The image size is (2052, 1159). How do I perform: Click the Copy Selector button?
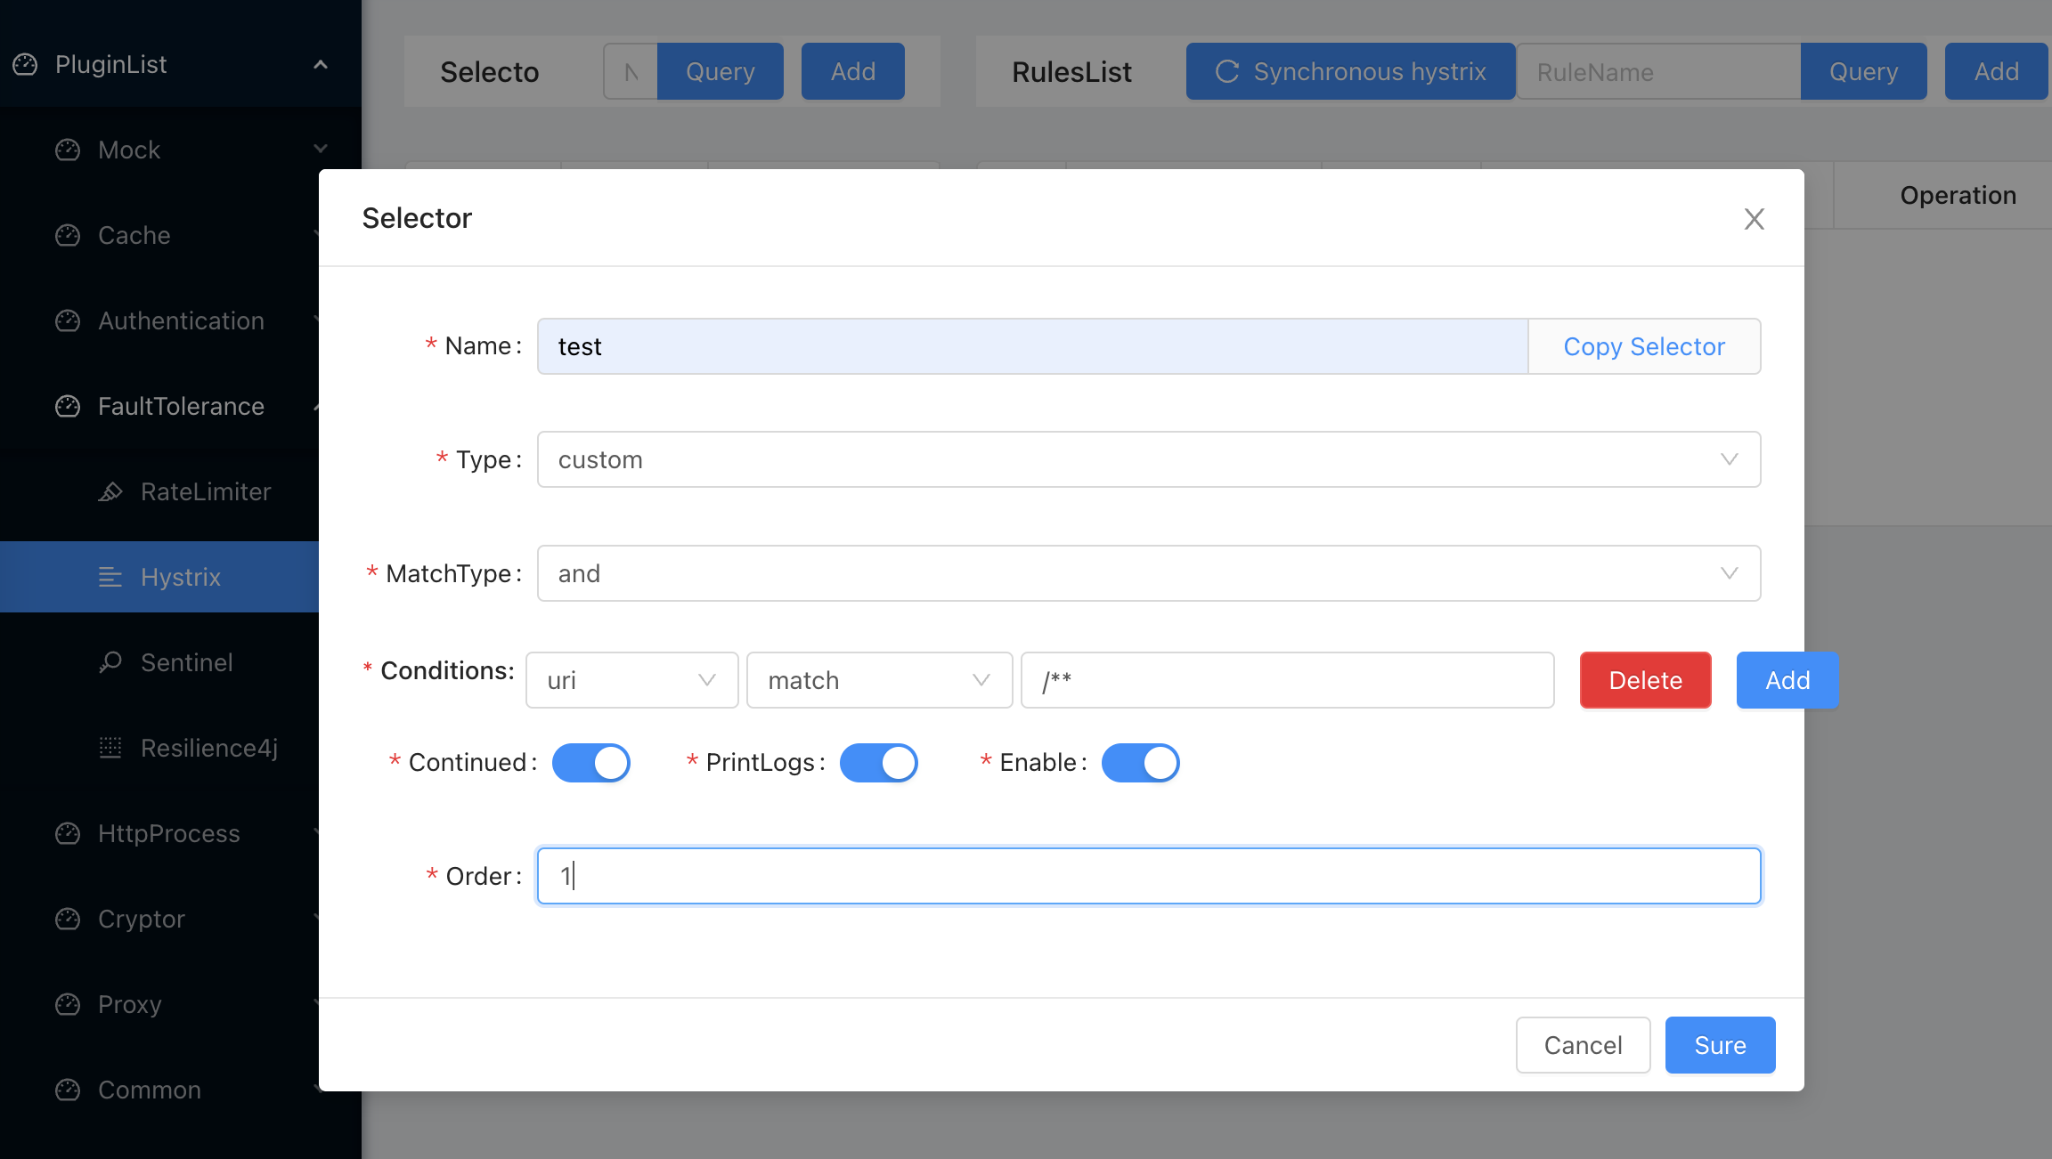1645,346
